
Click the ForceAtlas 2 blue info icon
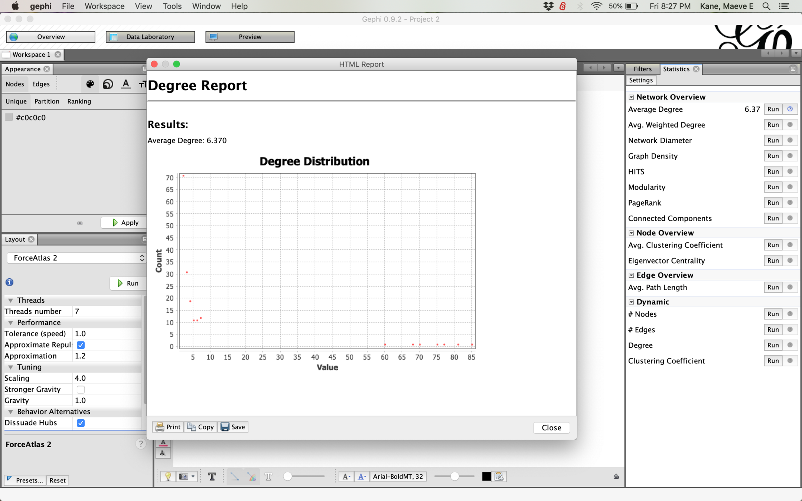[10, 282]
